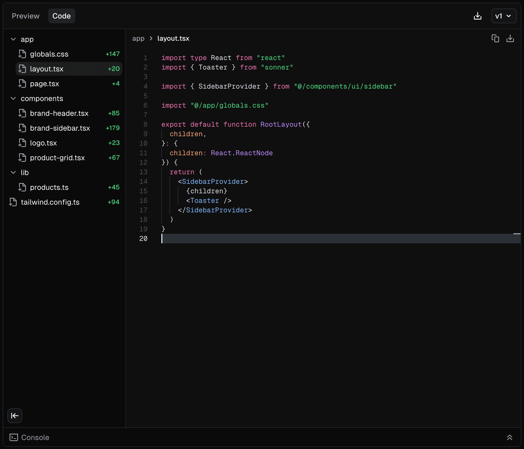Collapse the components folder
Viewport: 524px width, 449px height.
[x=13, y=98]
